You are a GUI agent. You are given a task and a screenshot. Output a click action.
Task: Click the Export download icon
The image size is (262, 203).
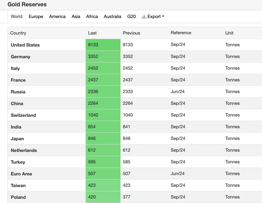tap(144, 16)
